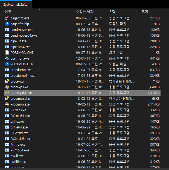Click the pendmoves64.exe icon

tap(7, 35)
